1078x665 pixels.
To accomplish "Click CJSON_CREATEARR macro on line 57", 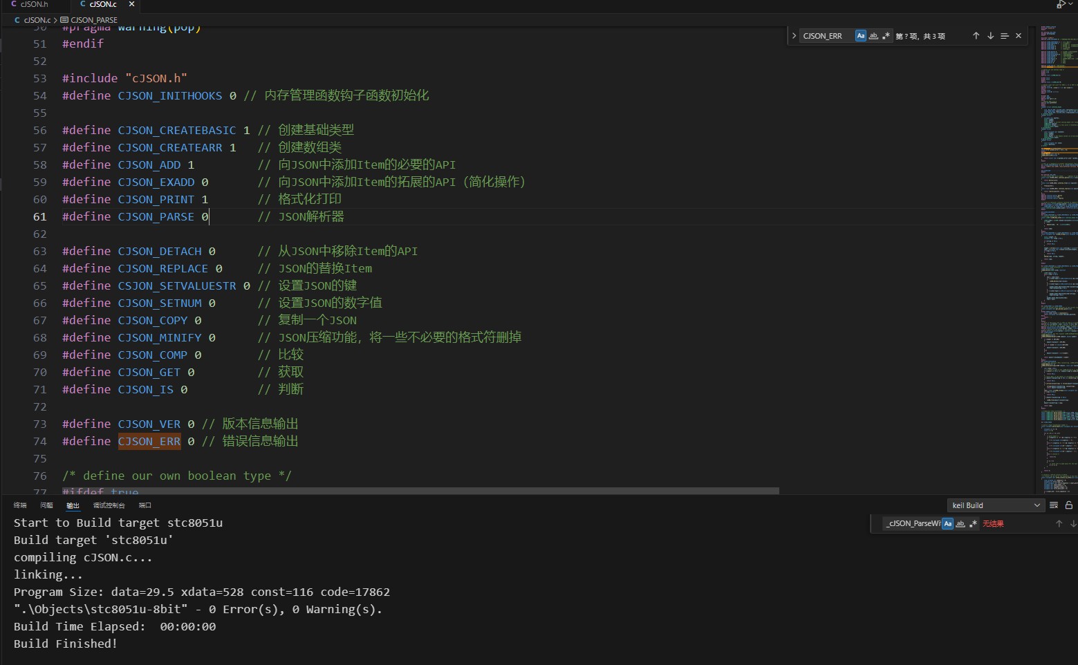I will (x=170, y=147).
